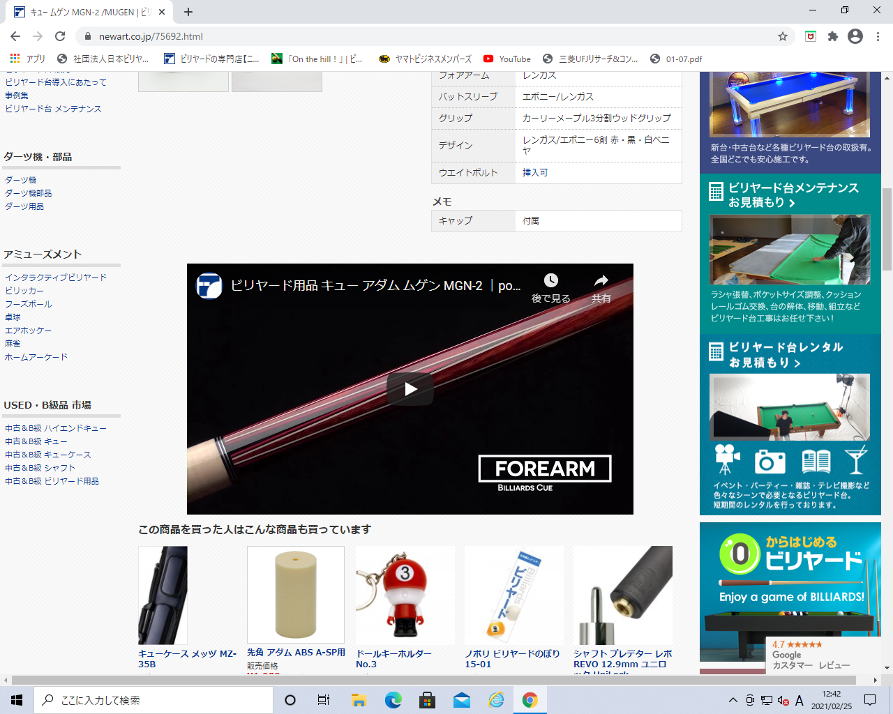Open 中古&B級 シャフト link
The image size is (893, 714).
(x=40, y=468)
